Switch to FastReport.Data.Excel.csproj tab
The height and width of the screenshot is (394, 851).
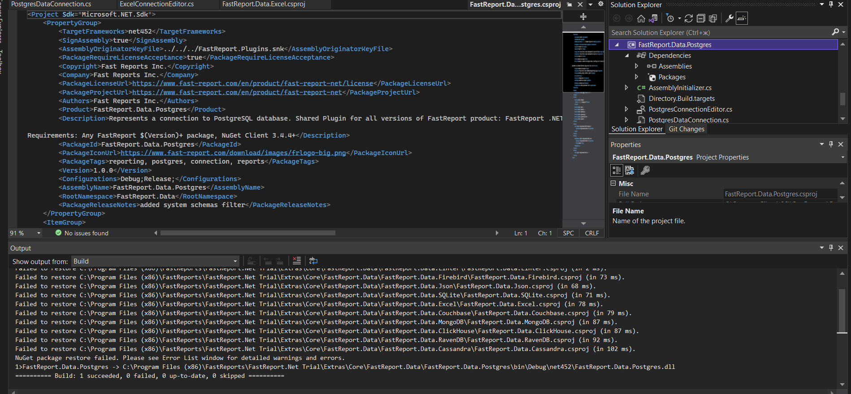coord(264,4)
